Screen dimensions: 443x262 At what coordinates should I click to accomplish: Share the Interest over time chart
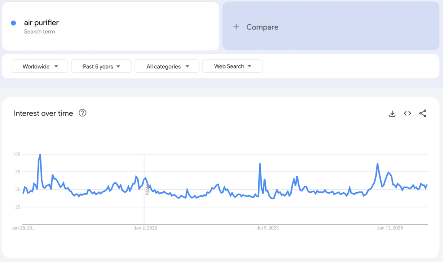(423, 113)
